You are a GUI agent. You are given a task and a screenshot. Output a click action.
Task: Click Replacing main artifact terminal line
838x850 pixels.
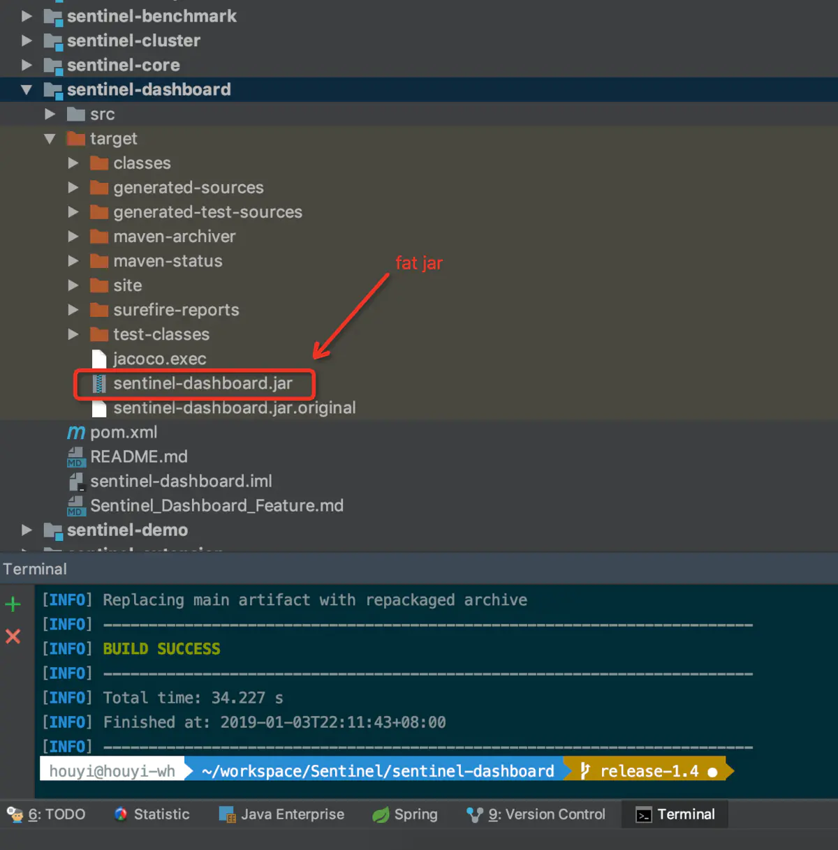pyautogui.click(x=315, y=600)
